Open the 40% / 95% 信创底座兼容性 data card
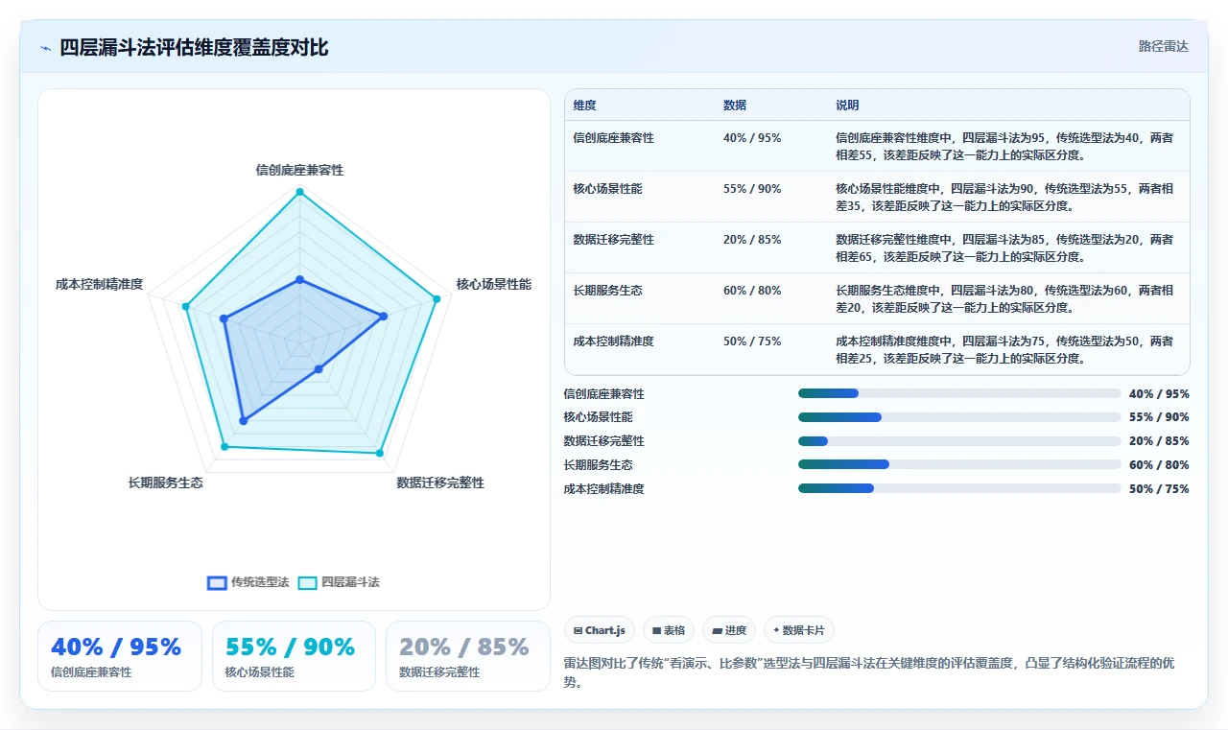The height and width of the screenshot is (730, 1228). coord(120,656)
